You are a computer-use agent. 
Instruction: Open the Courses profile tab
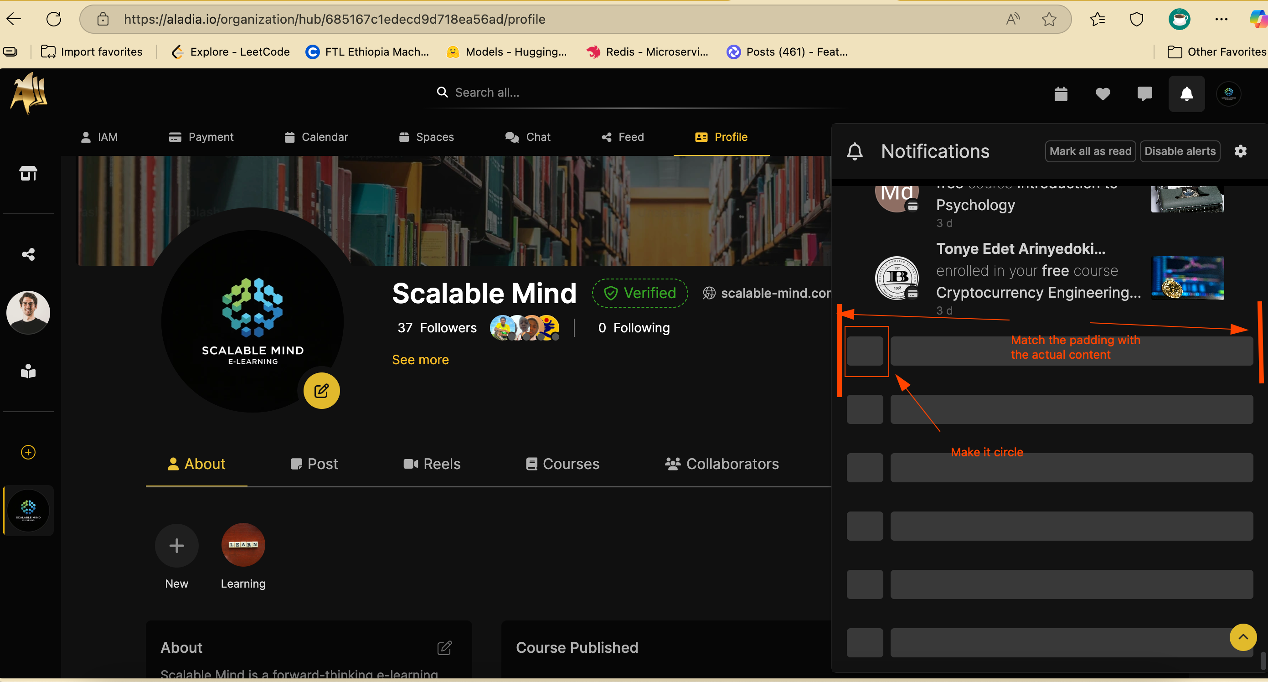click(562, 464)
